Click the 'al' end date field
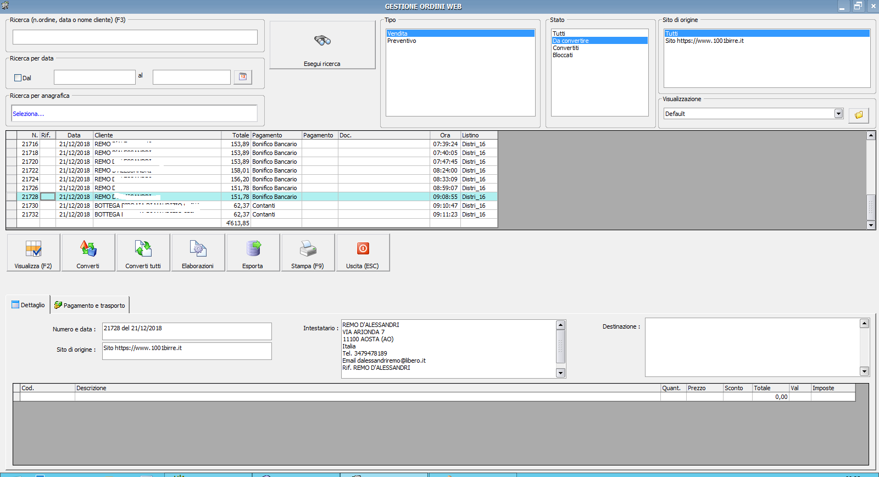 click(192, 77)
